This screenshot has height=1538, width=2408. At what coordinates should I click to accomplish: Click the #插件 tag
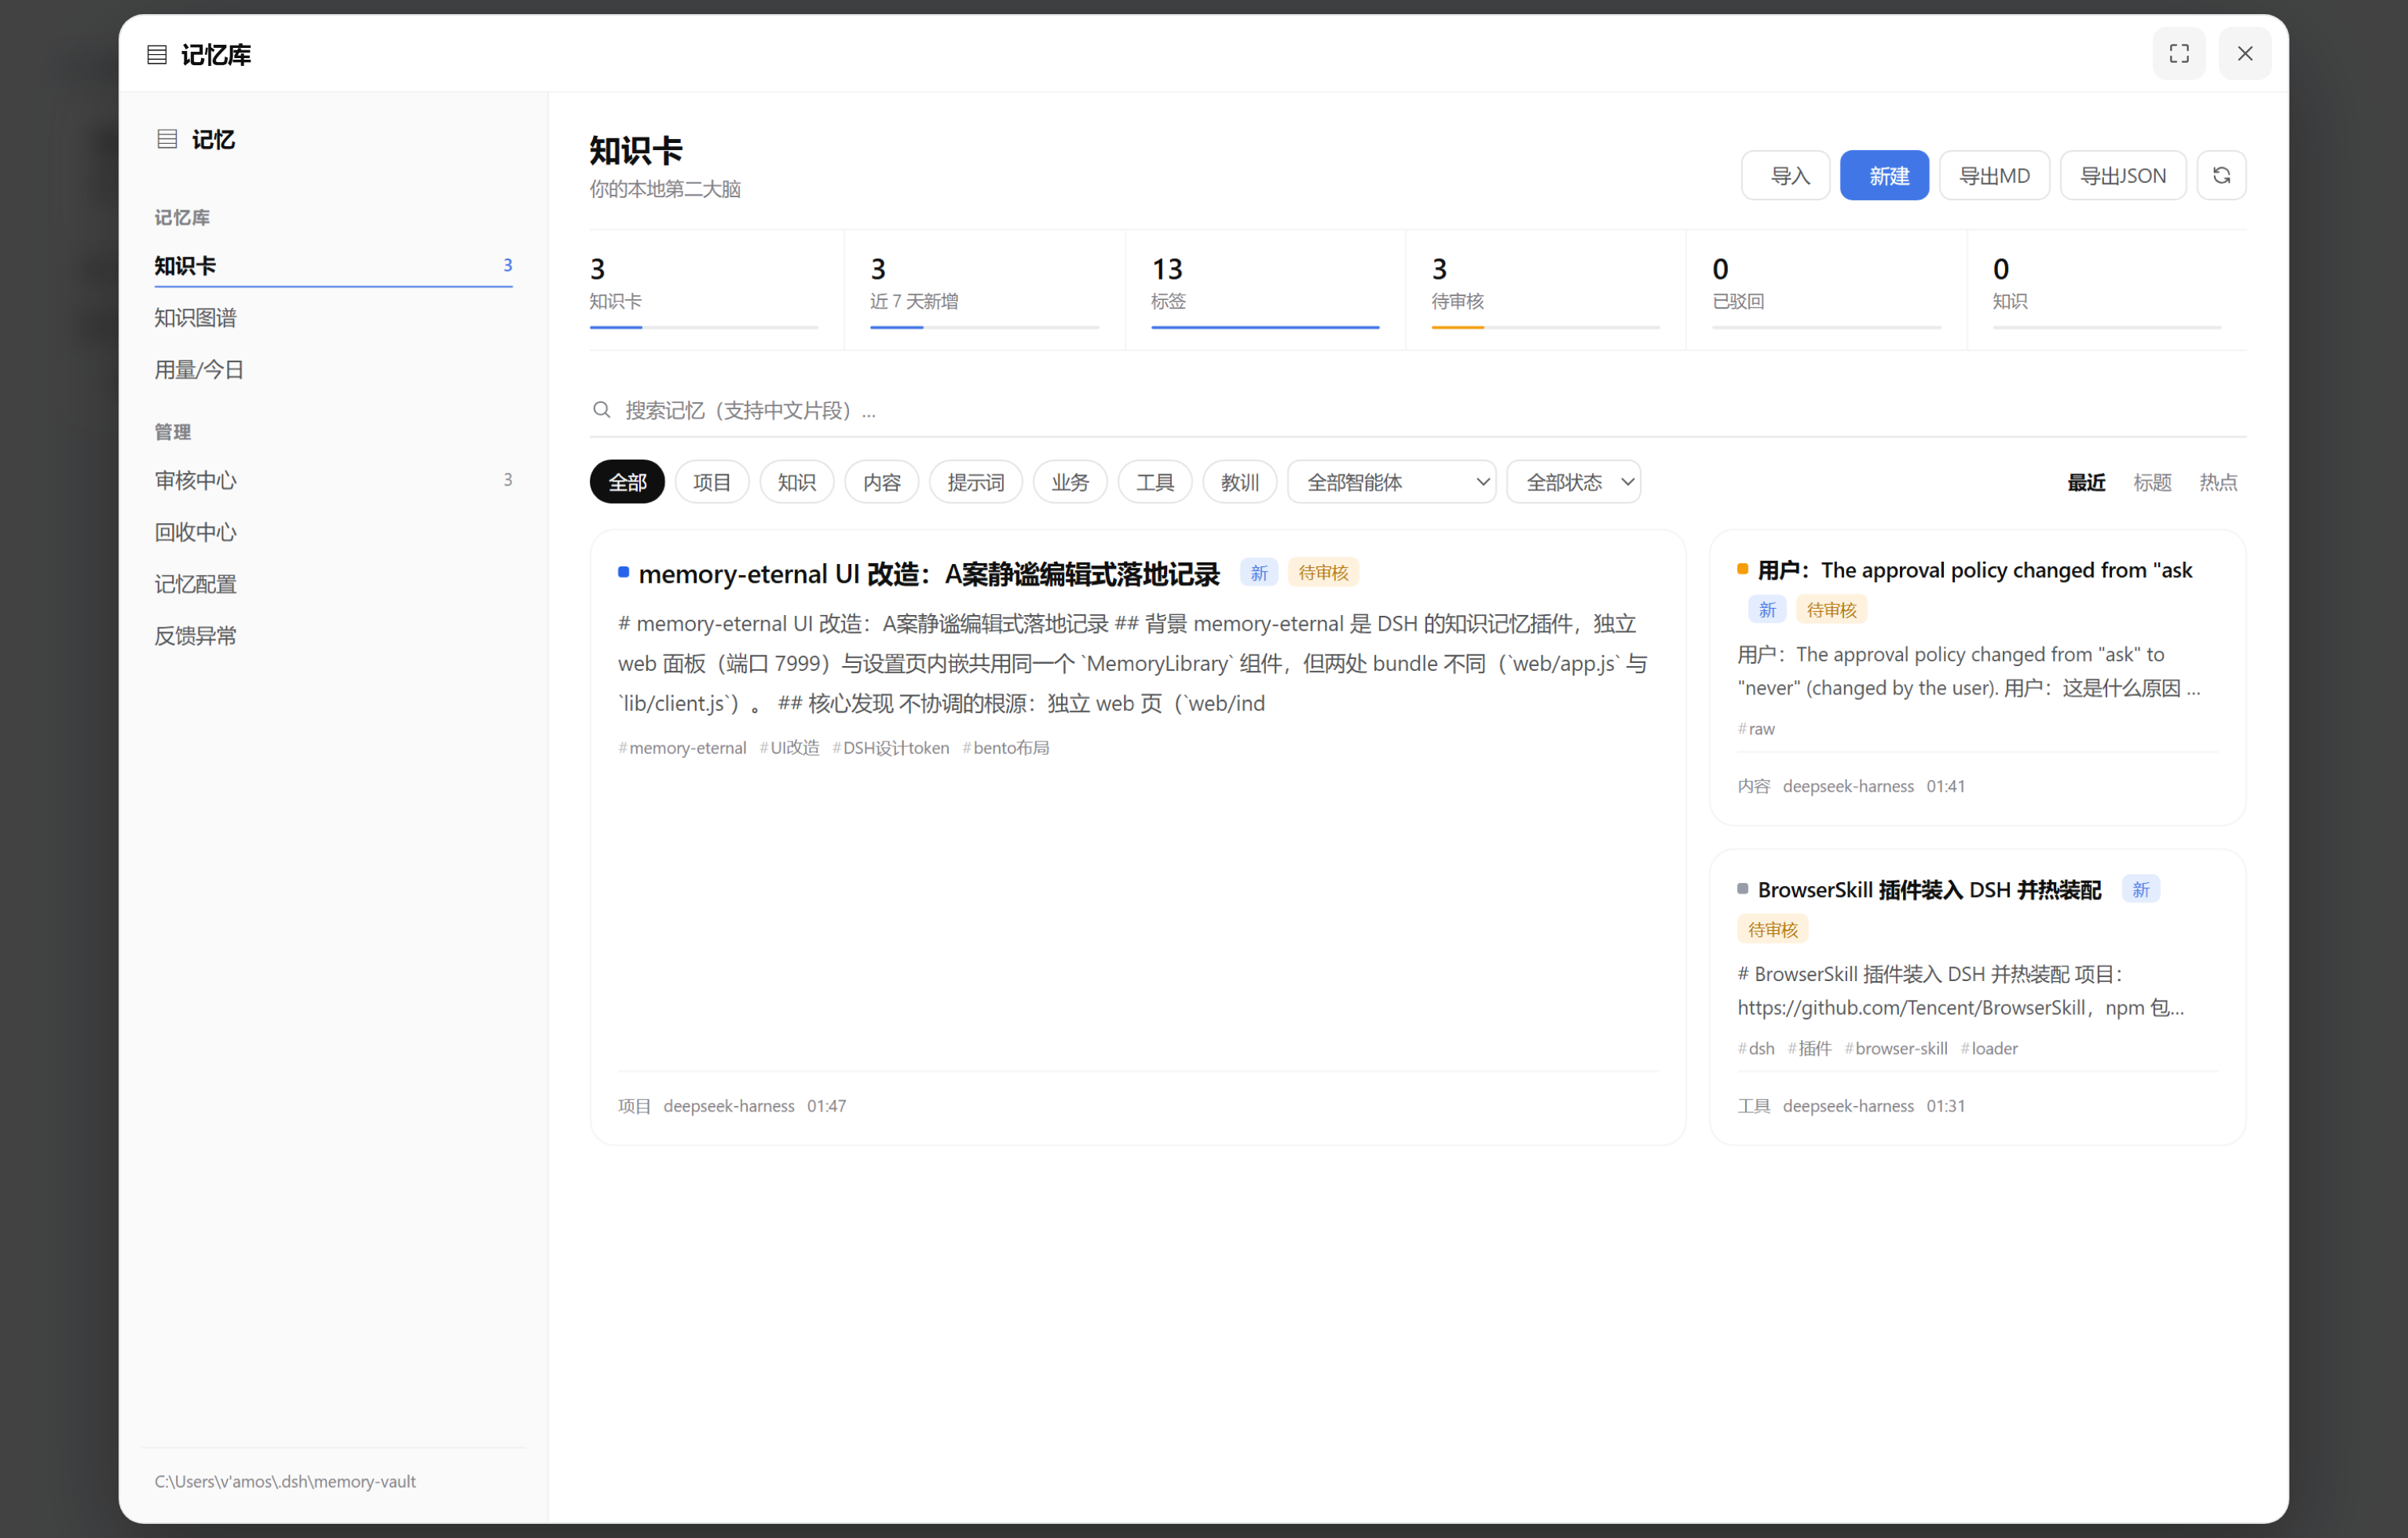coord(1809,1049)
